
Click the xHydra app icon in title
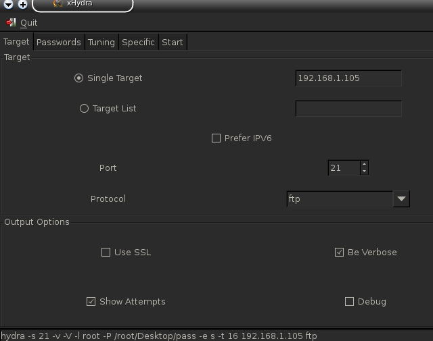point(58,3)
